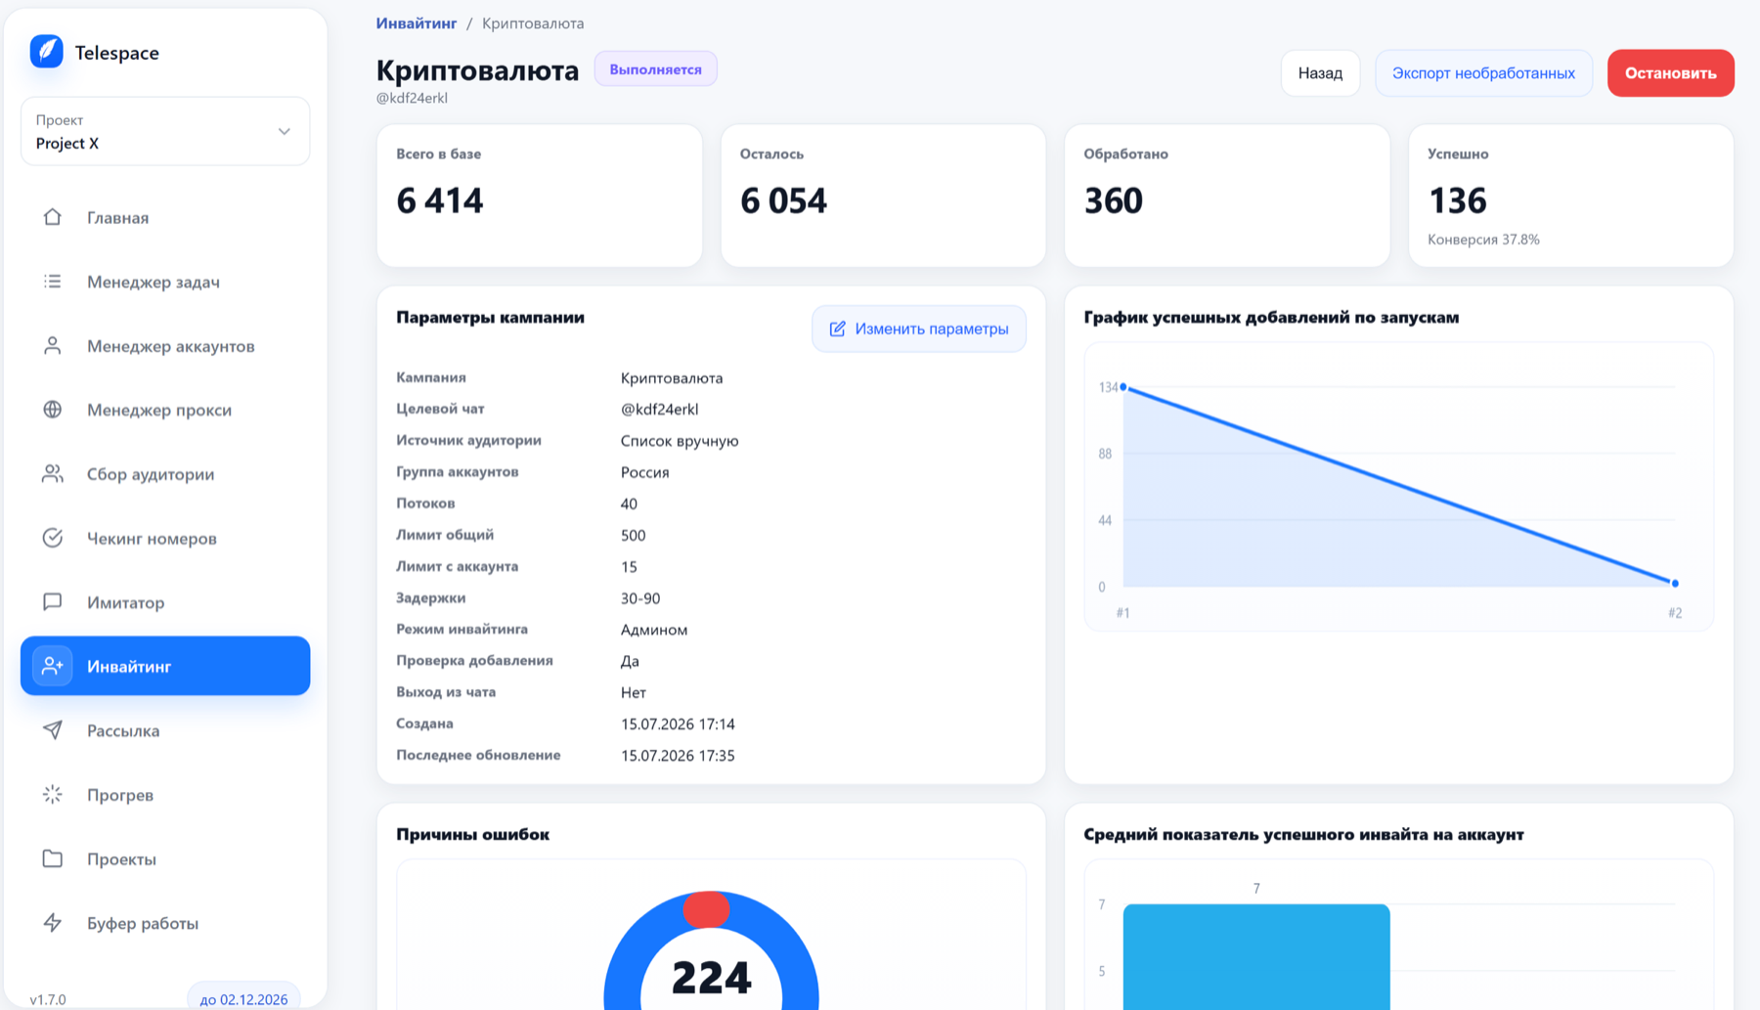The height and width of the screenshot is (1010, 1760).
Task: Click the Обработано 360 card
Action: tap(1227, 196)
